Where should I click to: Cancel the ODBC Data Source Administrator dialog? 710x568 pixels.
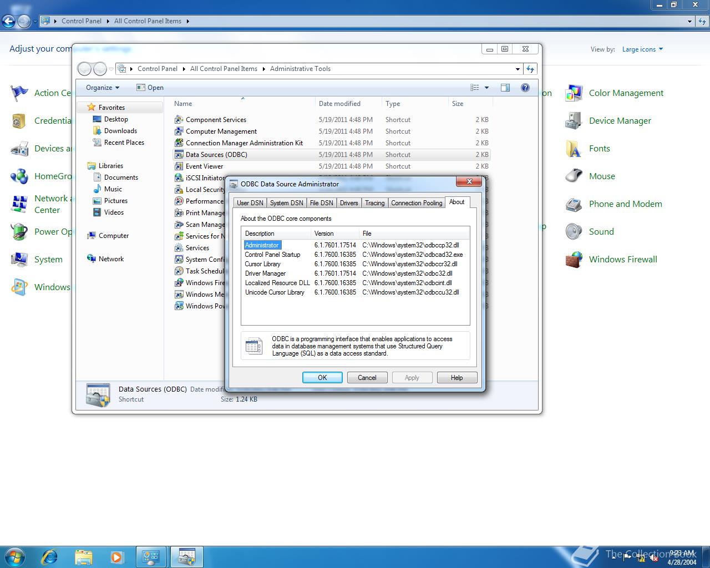[367, 377]
